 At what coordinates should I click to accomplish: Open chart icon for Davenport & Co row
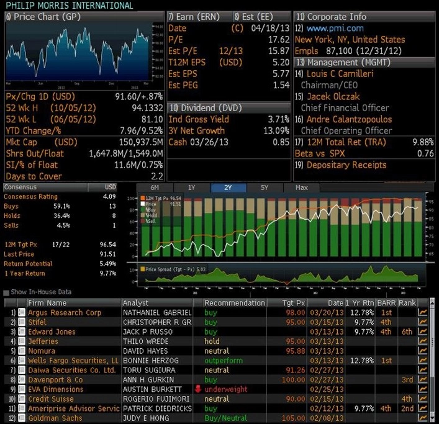click(x=422, y=379)
